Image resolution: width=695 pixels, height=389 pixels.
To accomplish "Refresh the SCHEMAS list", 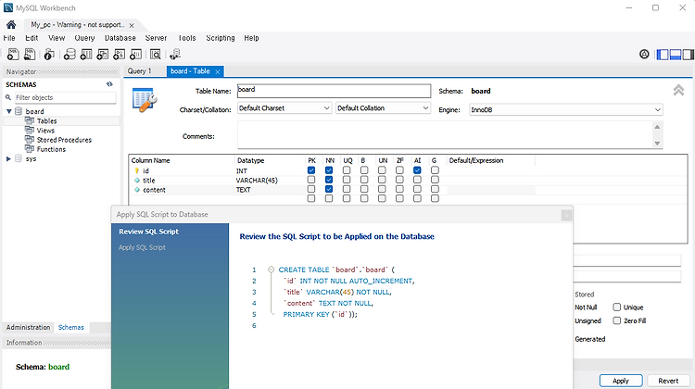I will click(109, 84).
